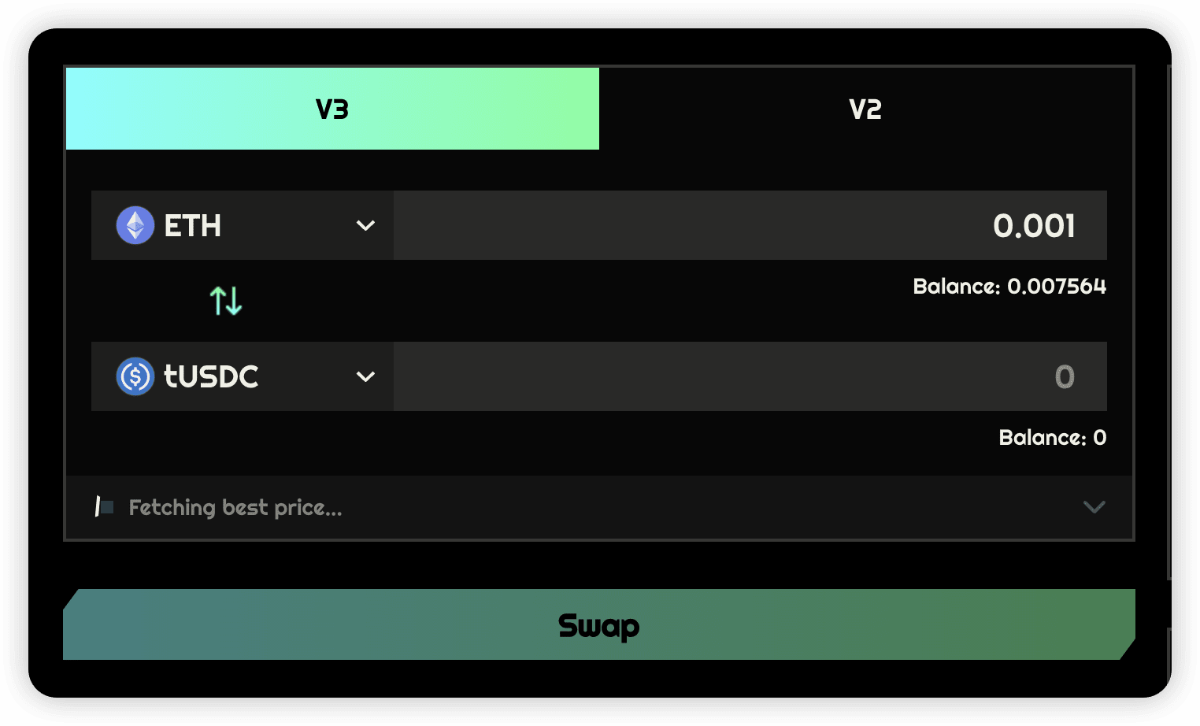Screen dimensions: 1200x726
Task: Click the loading indicator icon beside Fetching
Action: tap(104, 507)
